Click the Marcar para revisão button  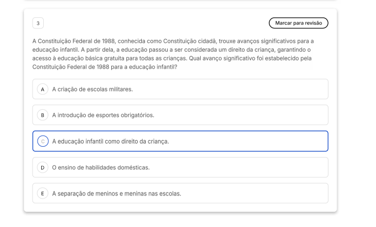coord(298,23)
